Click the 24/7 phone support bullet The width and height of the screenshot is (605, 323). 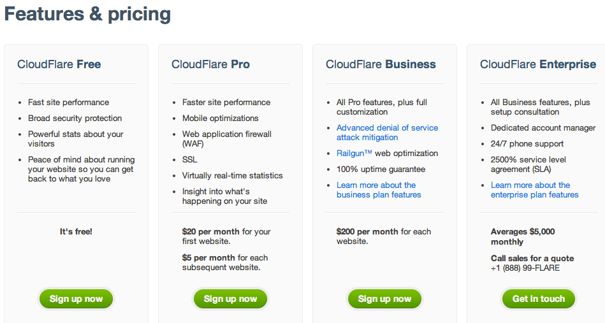tap(527, 144)
